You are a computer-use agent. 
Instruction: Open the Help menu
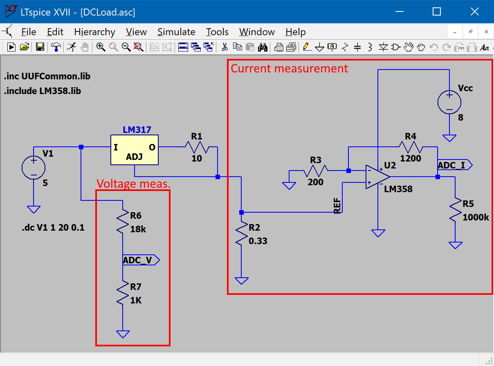click(x=295, y=32)
